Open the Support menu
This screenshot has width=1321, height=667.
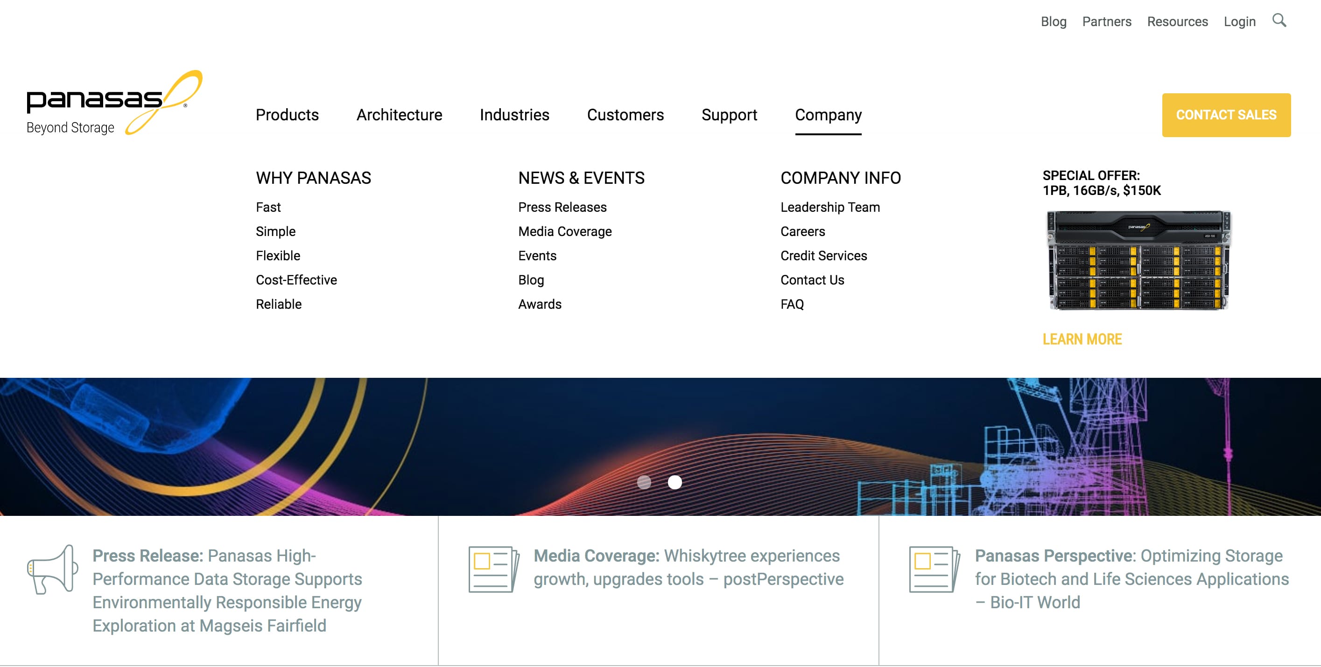(x=729, y=115)
